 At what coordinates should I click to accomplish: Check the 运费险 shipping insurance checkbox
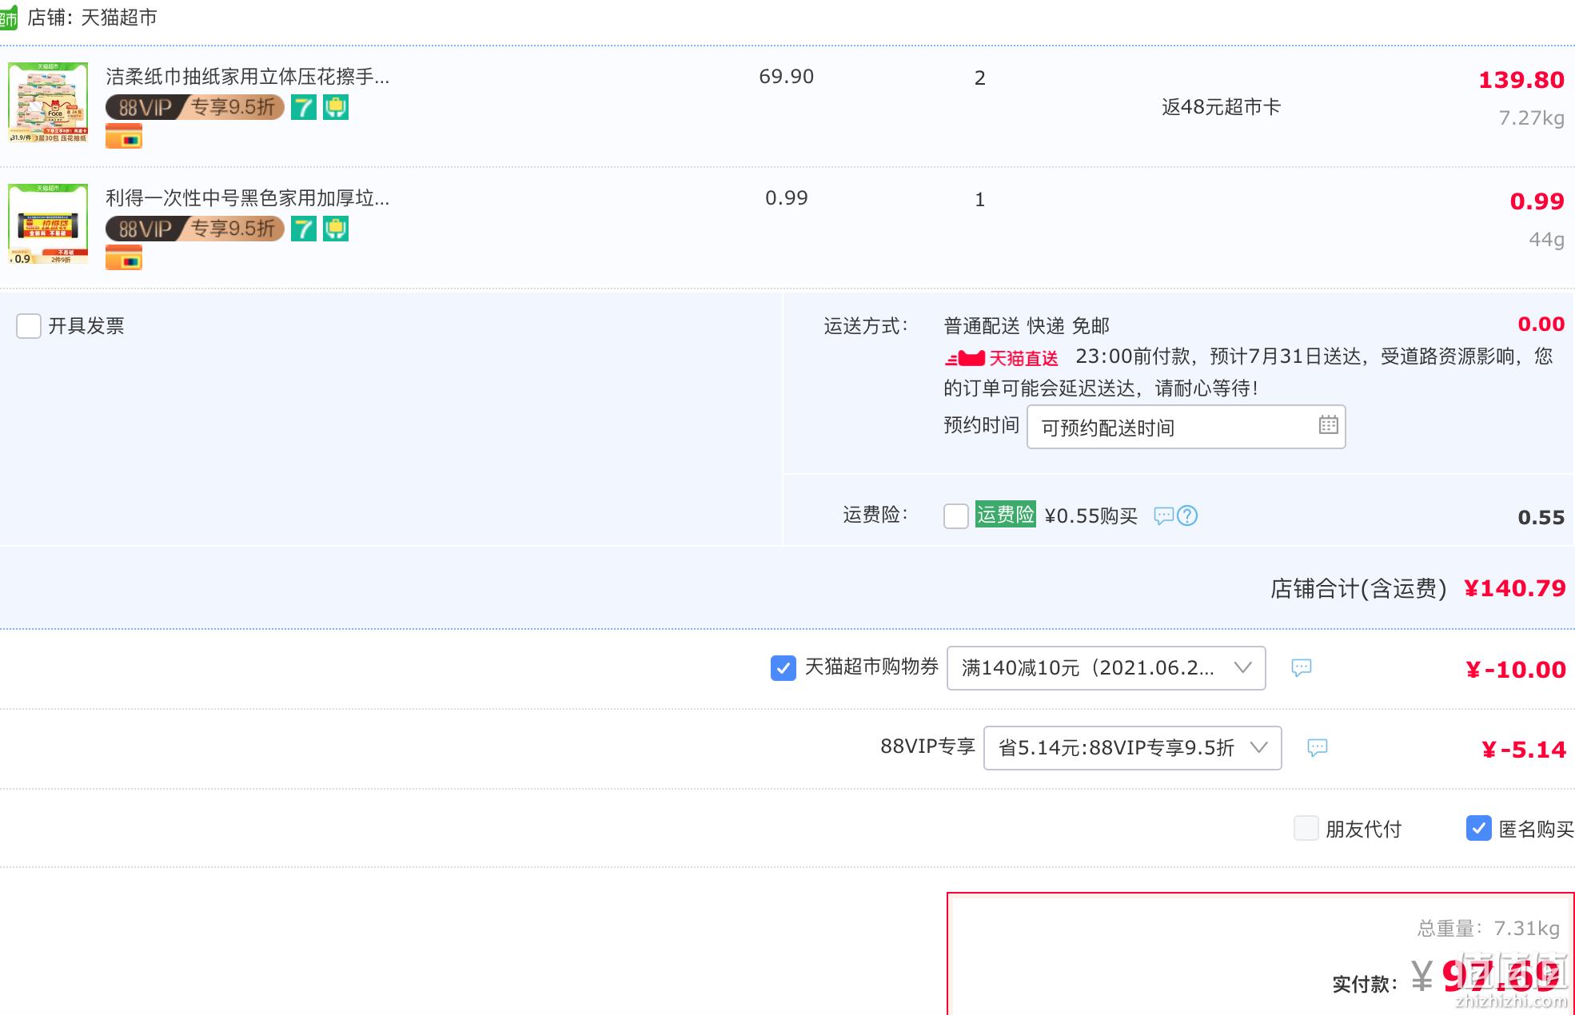coord(956,515)
